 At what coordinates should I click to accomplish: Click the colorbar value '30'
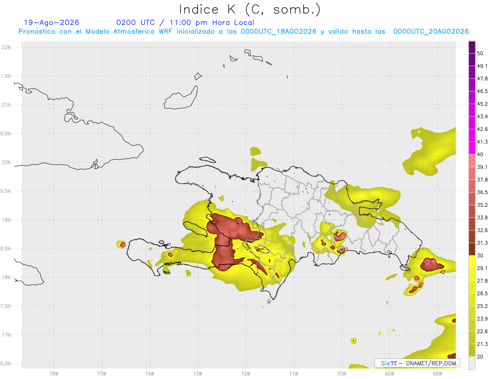(x=480, y=256)
